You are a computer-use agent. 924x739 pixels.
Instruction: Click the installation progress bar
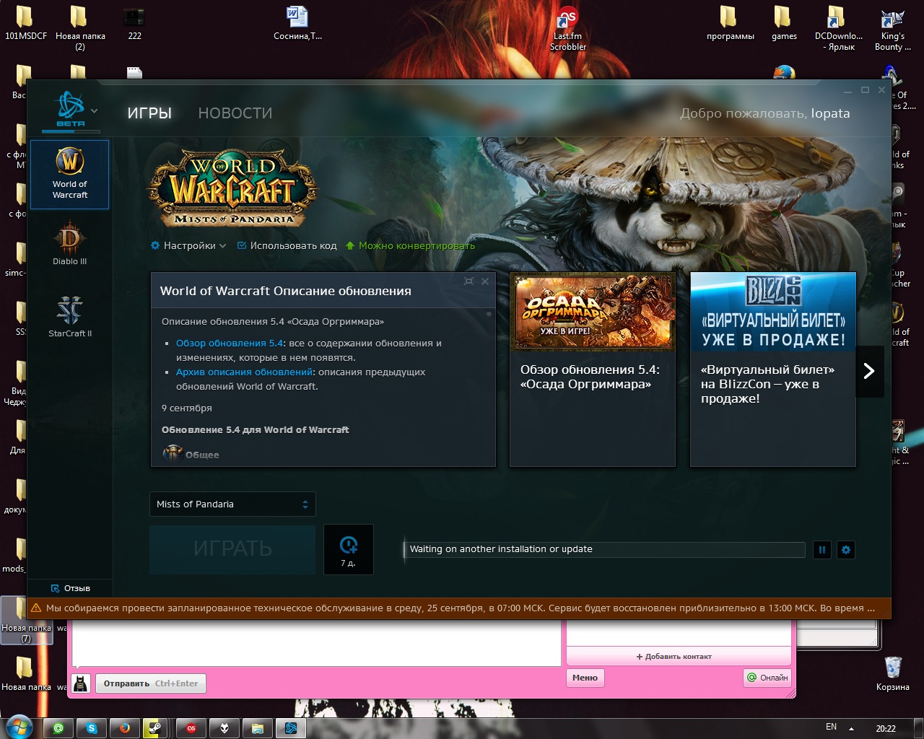(604, 549)
